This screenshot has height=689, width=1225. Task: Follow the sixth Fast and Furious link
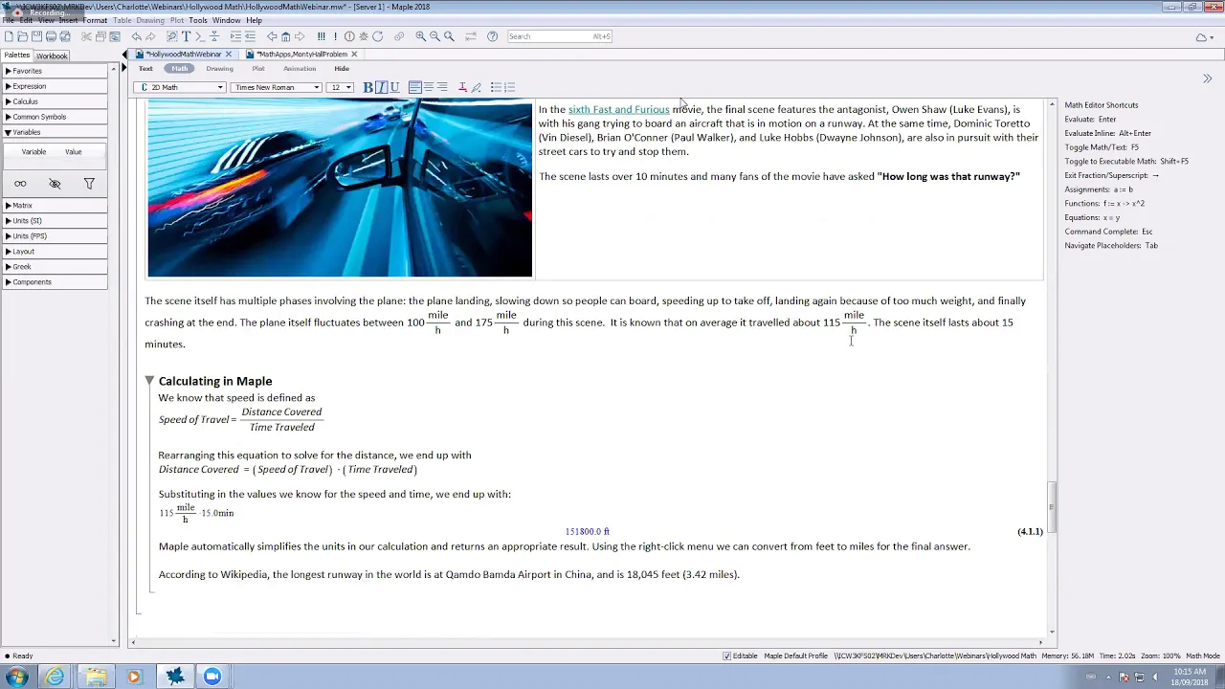(618, 109)
